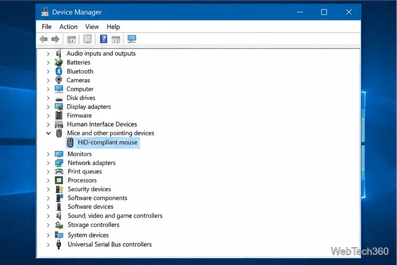Expand the Storage controllers chevron
This screenshot has width=397, height=265.
click(x=48, y=225)
